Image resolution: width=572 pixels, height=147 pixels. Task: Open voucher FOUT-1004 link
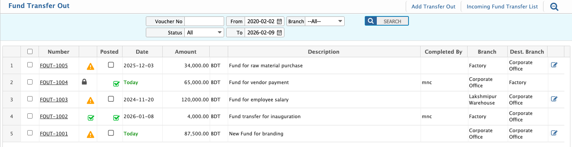tap(54, 83)
